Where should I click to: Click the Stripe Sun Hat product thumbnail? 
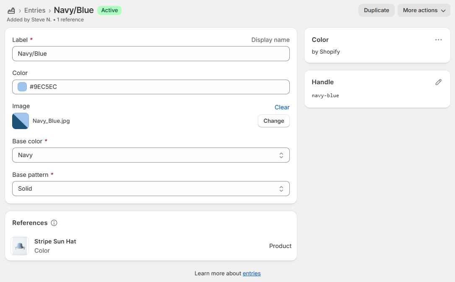[x=20, y=246]
